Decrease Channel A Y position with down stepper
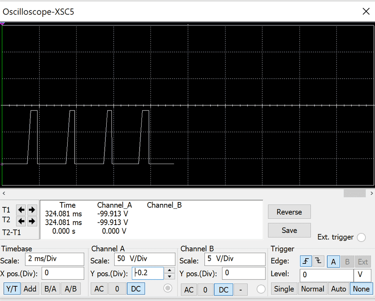375x301 pixels. (170, 276)
